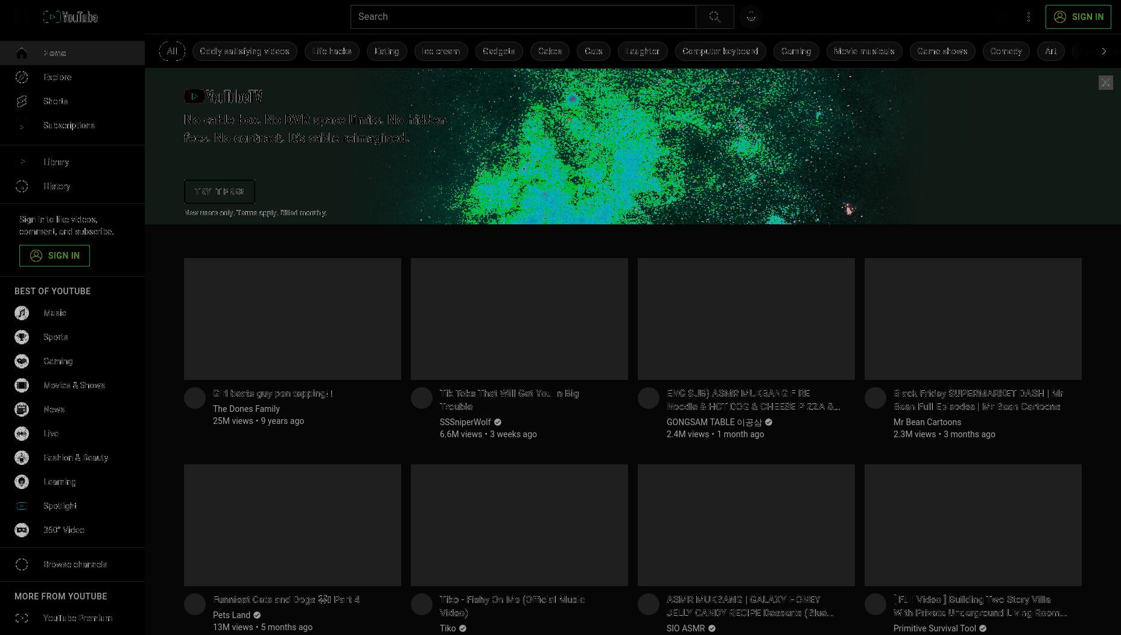Select the Gaming filter chip

click(x=796, y=51)
